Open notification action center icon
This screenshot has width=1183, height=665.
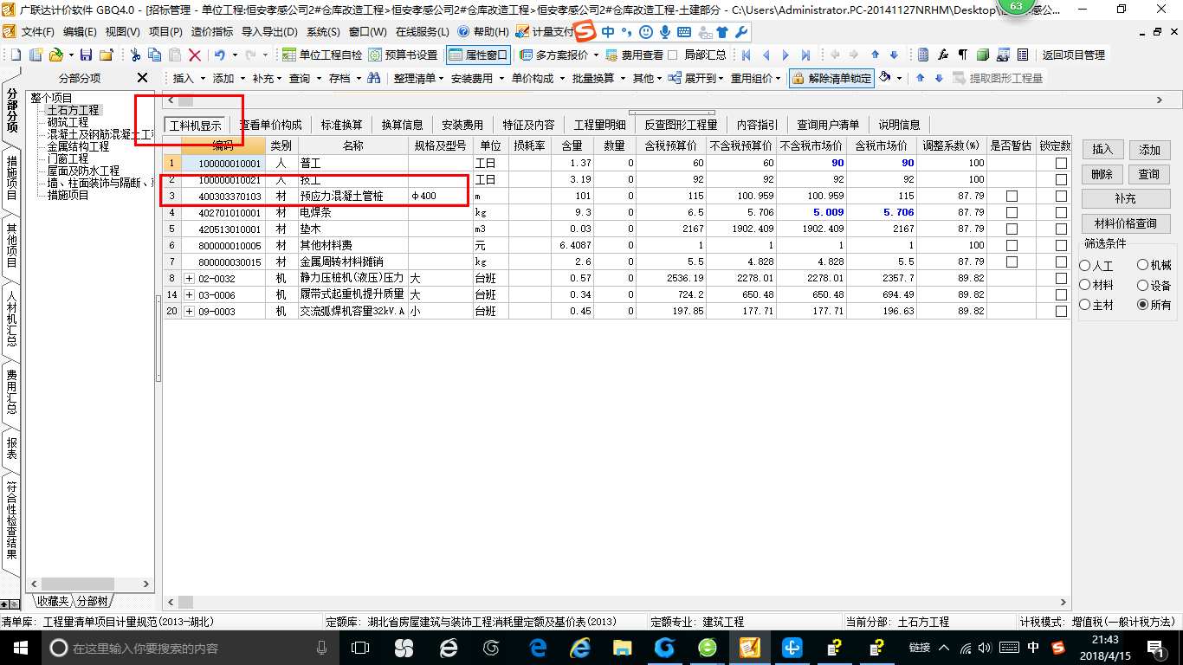tap(1155, 648)
